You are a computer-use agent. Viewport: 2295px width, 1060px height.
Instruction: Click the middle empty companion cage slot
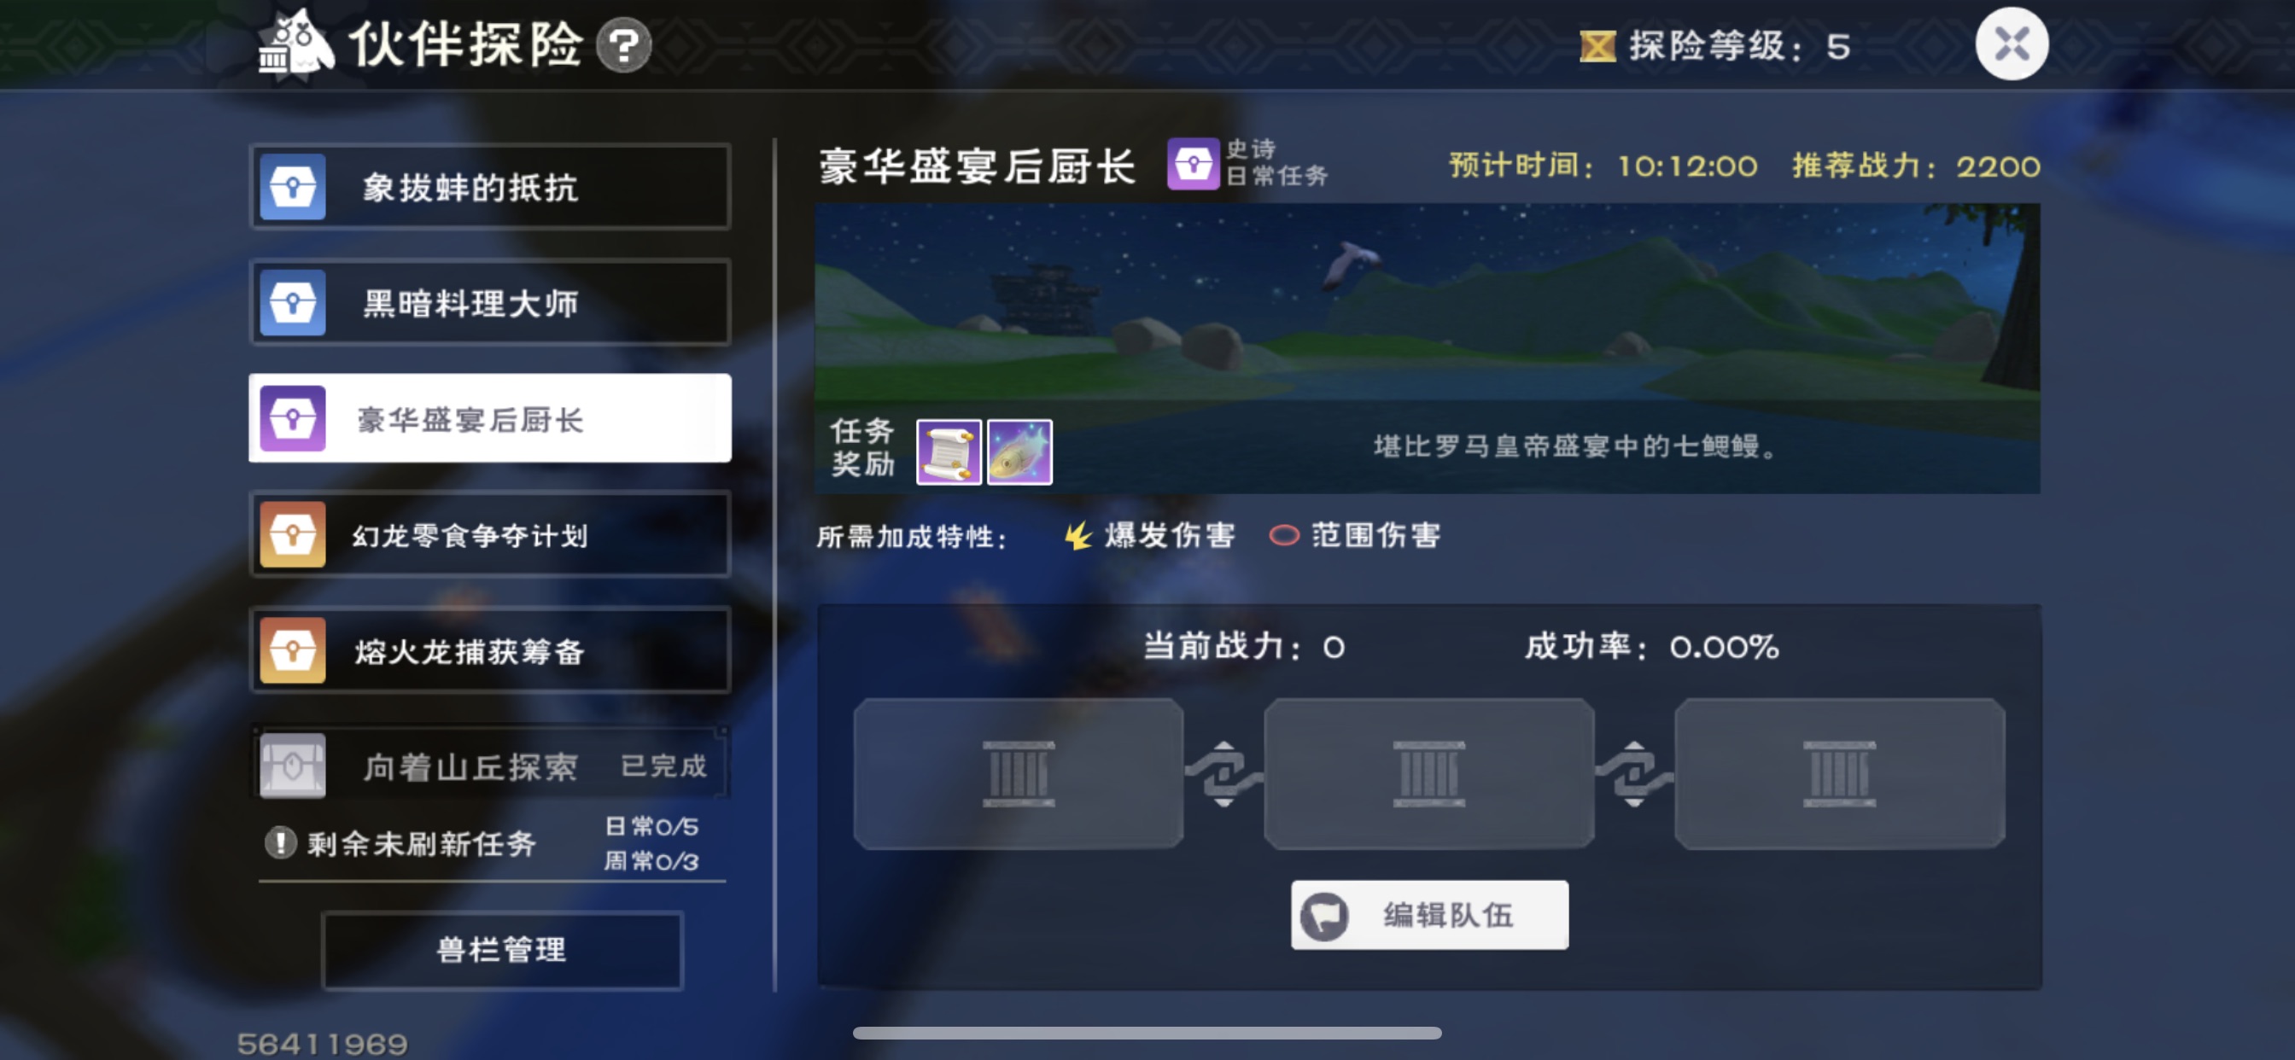1429,773
